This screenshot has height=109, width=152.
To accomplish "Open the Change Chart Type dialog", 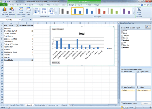I will pyautogui.click(x=4, y=11).
